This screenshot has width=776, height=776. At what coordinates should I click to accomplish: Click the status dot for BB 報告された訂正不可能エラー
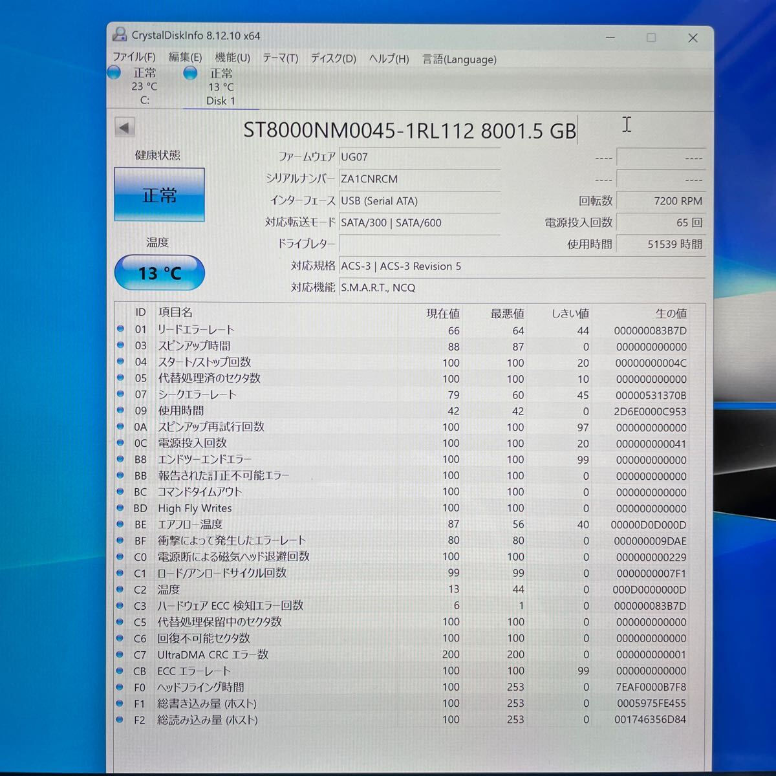[120, 475]
